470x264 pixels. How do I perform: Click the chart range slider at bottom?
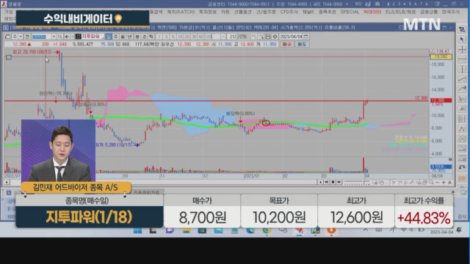tap(357, 182)
